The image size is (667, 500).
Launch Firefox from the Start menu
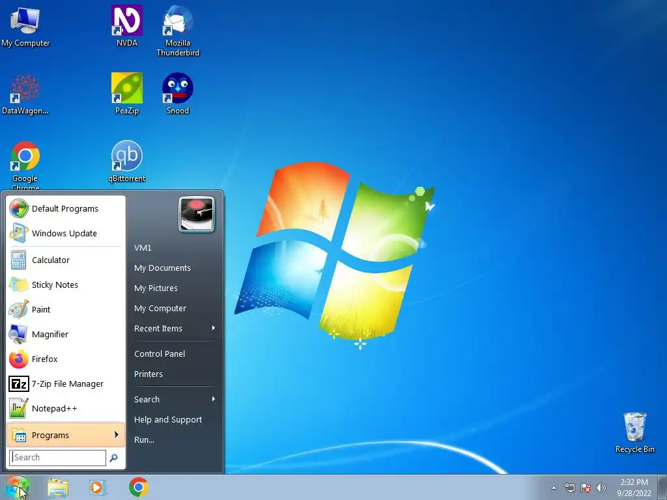66,359
